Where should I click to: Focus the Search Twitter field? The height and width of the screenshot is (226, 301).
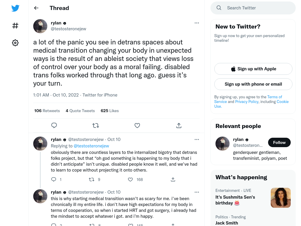click(x=253, y=8)
